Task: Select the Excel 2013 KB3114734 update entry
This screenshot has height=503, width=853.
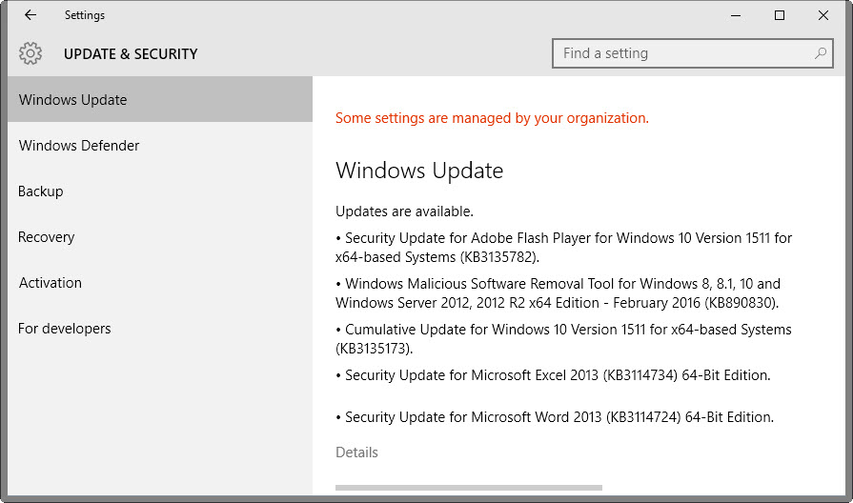Action: coord(553,375)
